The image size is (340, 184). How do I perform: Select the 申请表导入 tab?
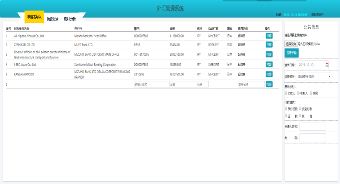34,17
